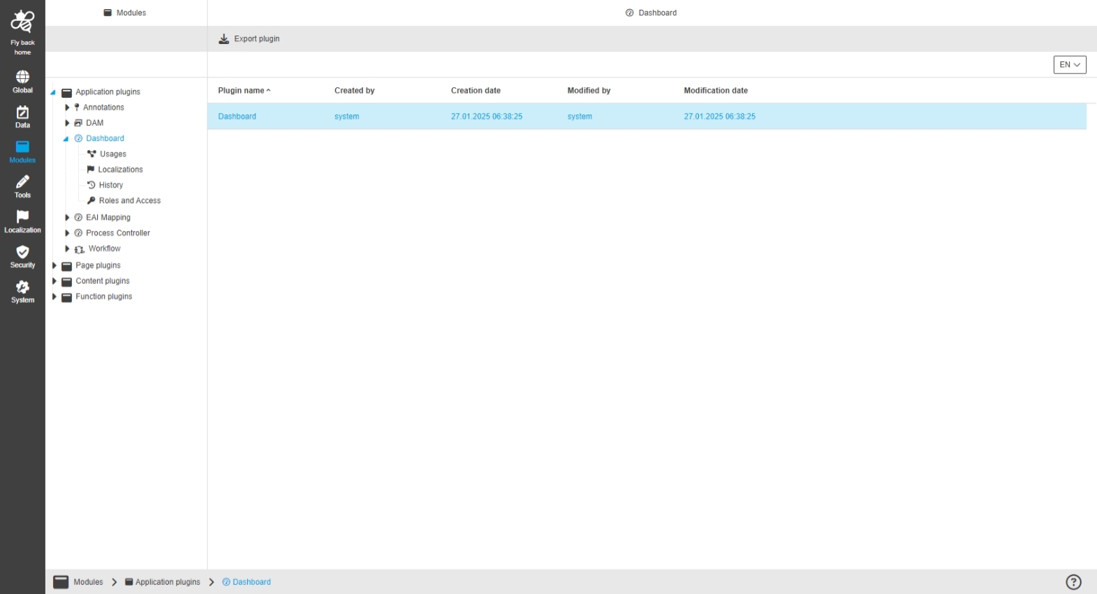1097x594 pixels.
Task: Select the Page plugins tree item label
Action: (98, 266)
